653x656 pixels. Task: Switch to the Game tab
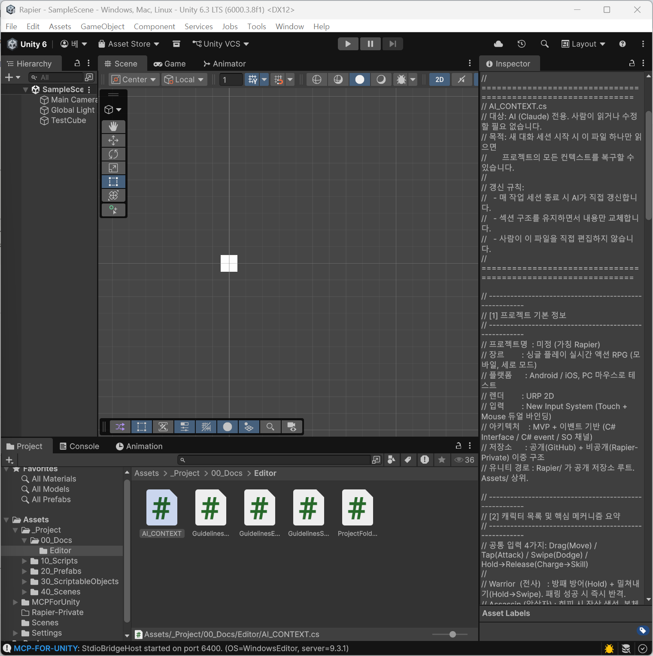click(x=170, y=64)
